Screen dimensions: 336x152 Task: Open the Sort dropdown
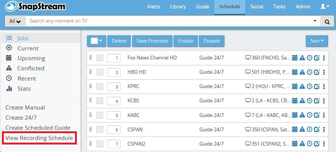317,41
